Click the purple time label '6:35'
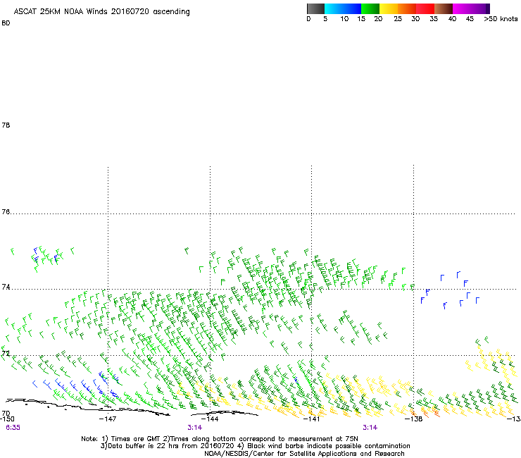The image size is (521, 458). pos(13,428)
